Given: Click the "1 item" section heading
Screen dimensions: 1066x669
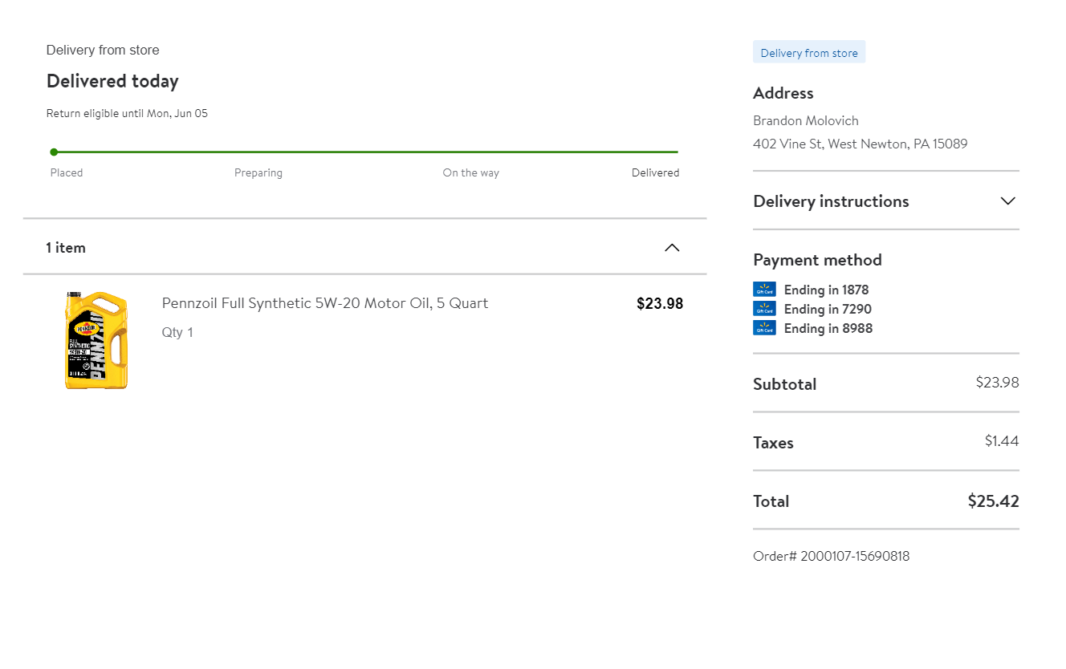Looking at the screenshot, I should [66, 248].
